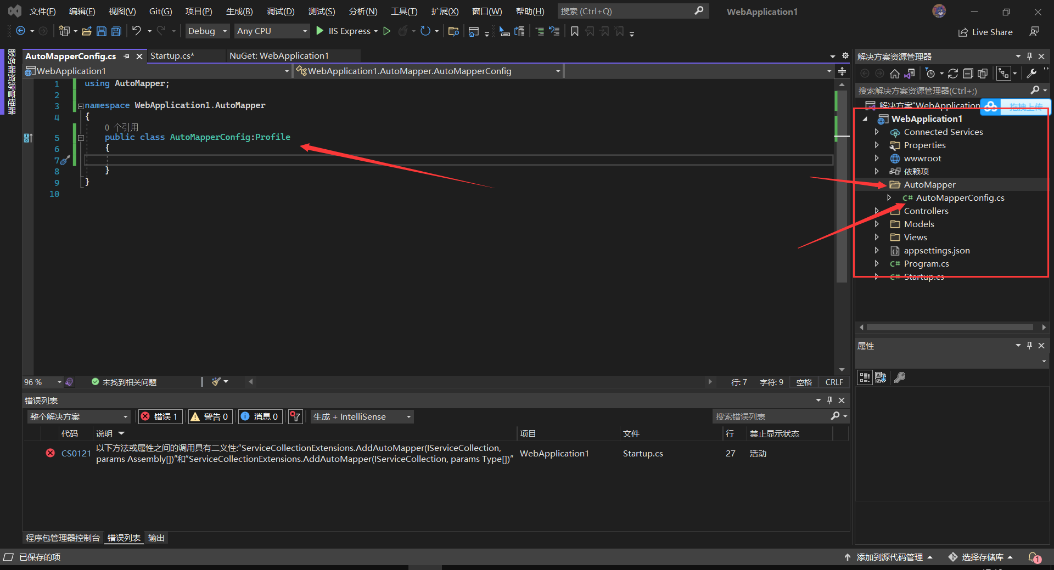Click 选择存储库 in status bar
This screenshot has width=1054, height=570.
pyautogui.click(x=981, y=557)
